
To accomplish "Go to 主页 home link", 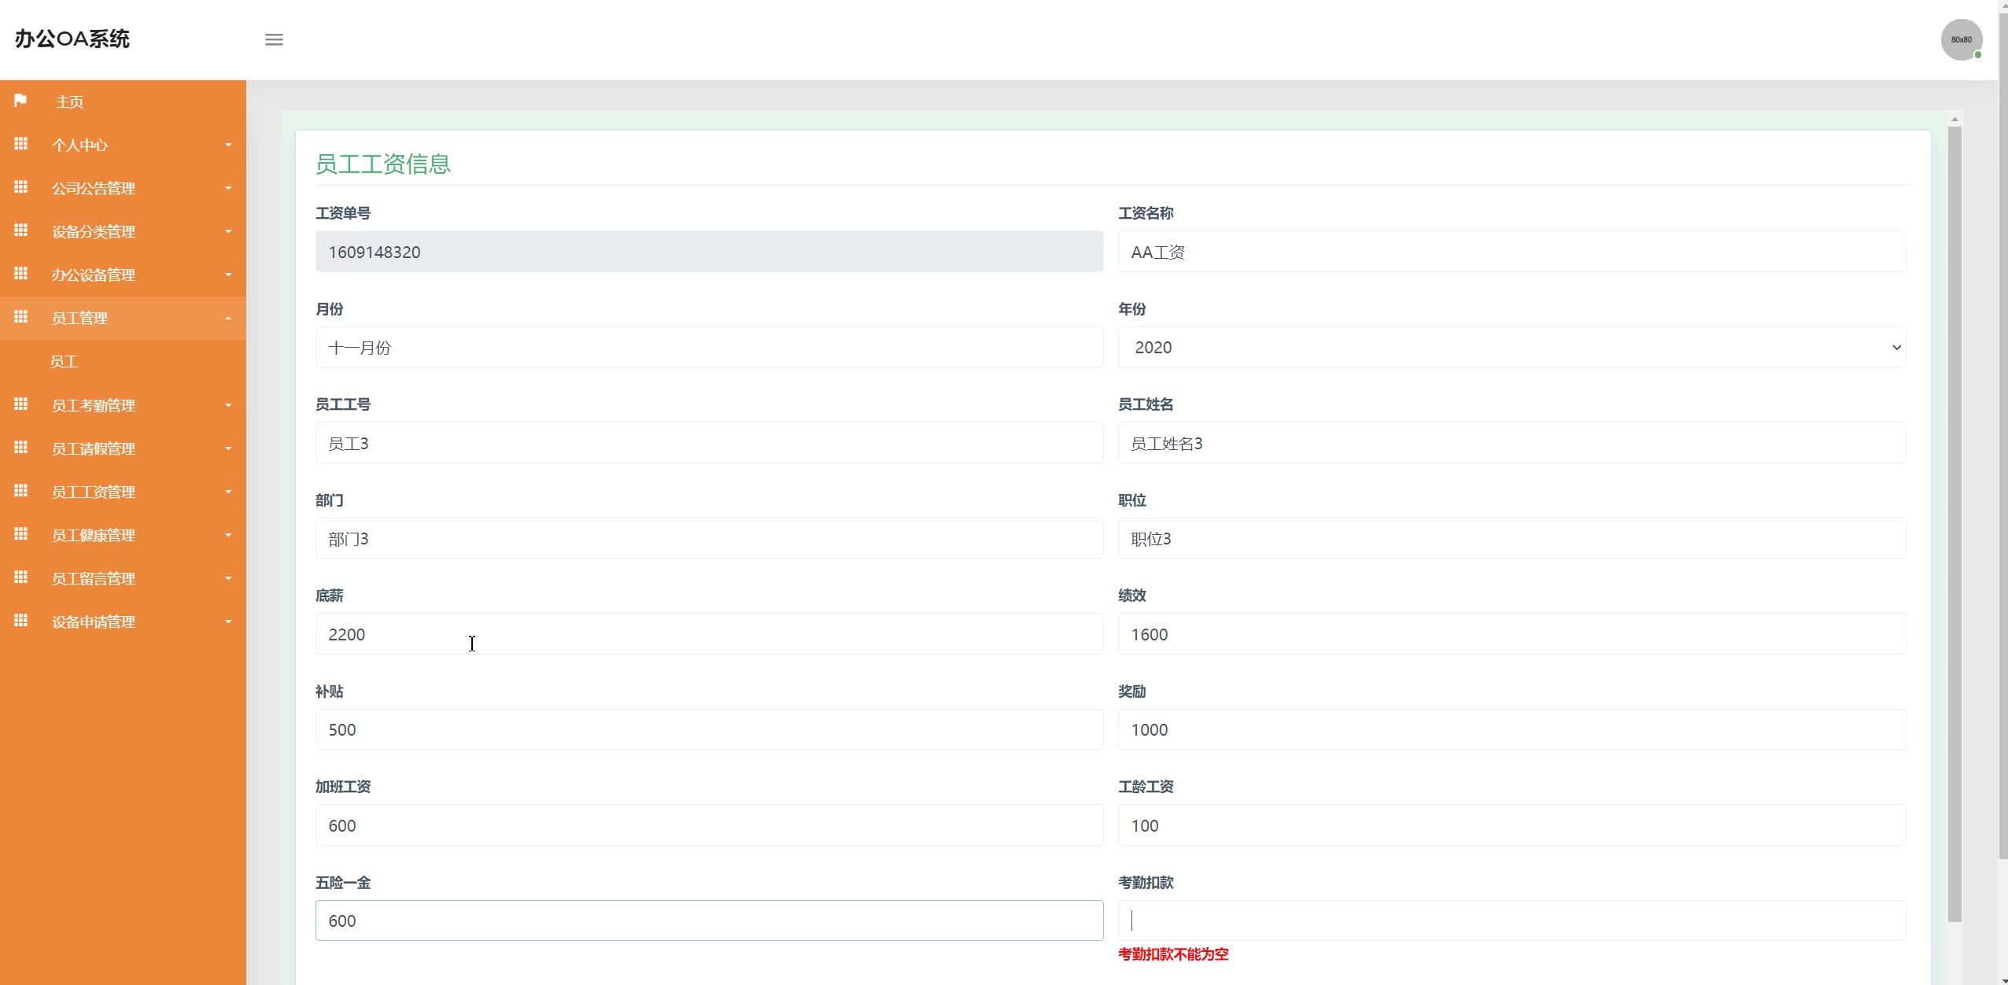I will point(69,101).
